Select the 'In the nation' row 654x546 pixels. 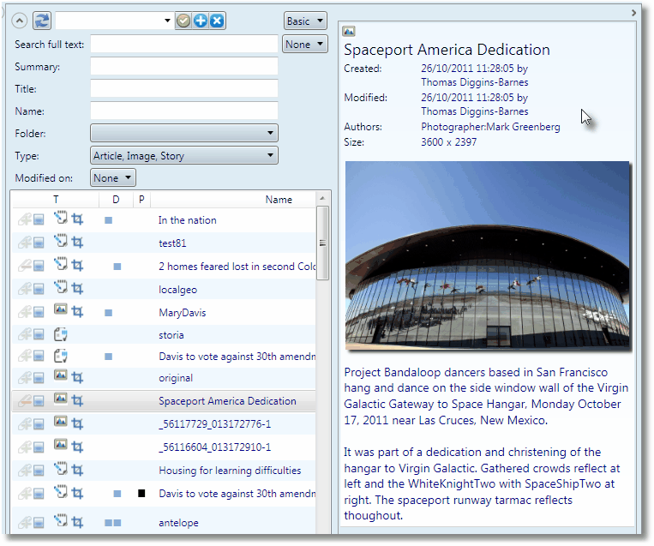click(164, 219)
